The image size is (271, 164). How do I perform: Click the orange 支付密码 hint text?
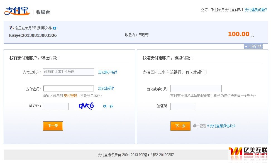(70, 96)
